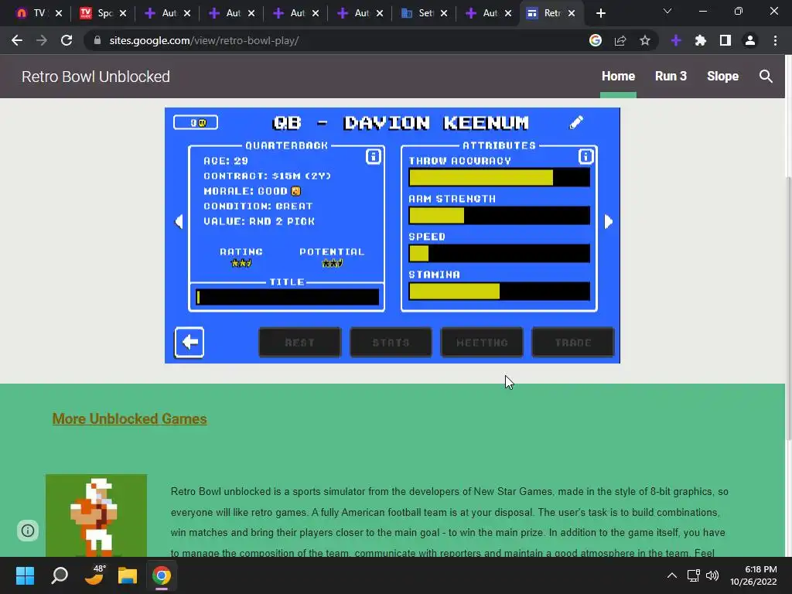Open a new browser tab
Image resolution: width=792 pixels, height=594 pixels.
pyautogui.click(x=600, y=13)
